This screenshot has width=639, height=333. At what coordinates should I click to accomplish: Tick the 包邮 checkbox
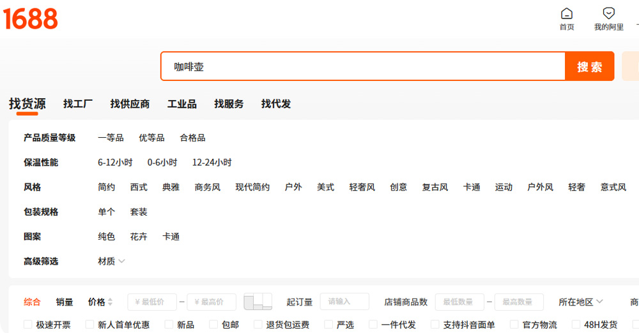click(213, 325)
